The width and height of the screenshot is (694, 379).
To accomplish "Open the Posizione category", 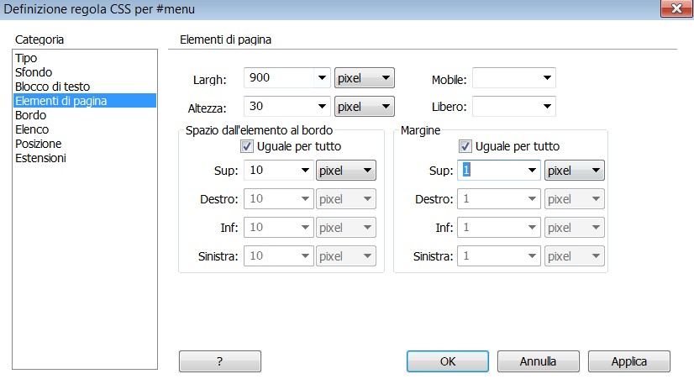I will (38, 144).
